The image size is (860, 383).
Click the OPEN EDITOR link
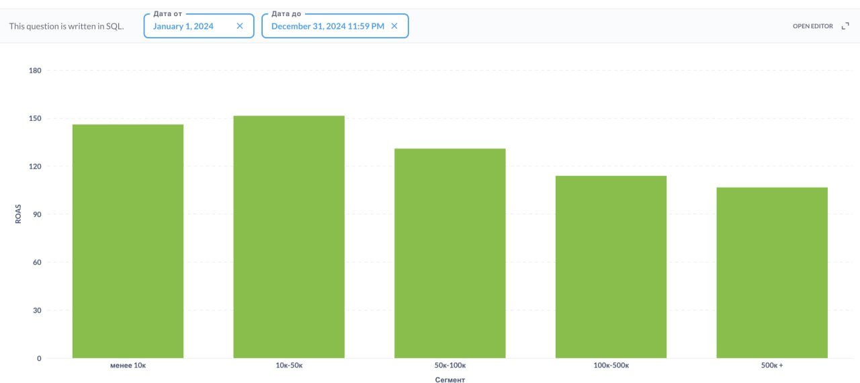point(813,26)
